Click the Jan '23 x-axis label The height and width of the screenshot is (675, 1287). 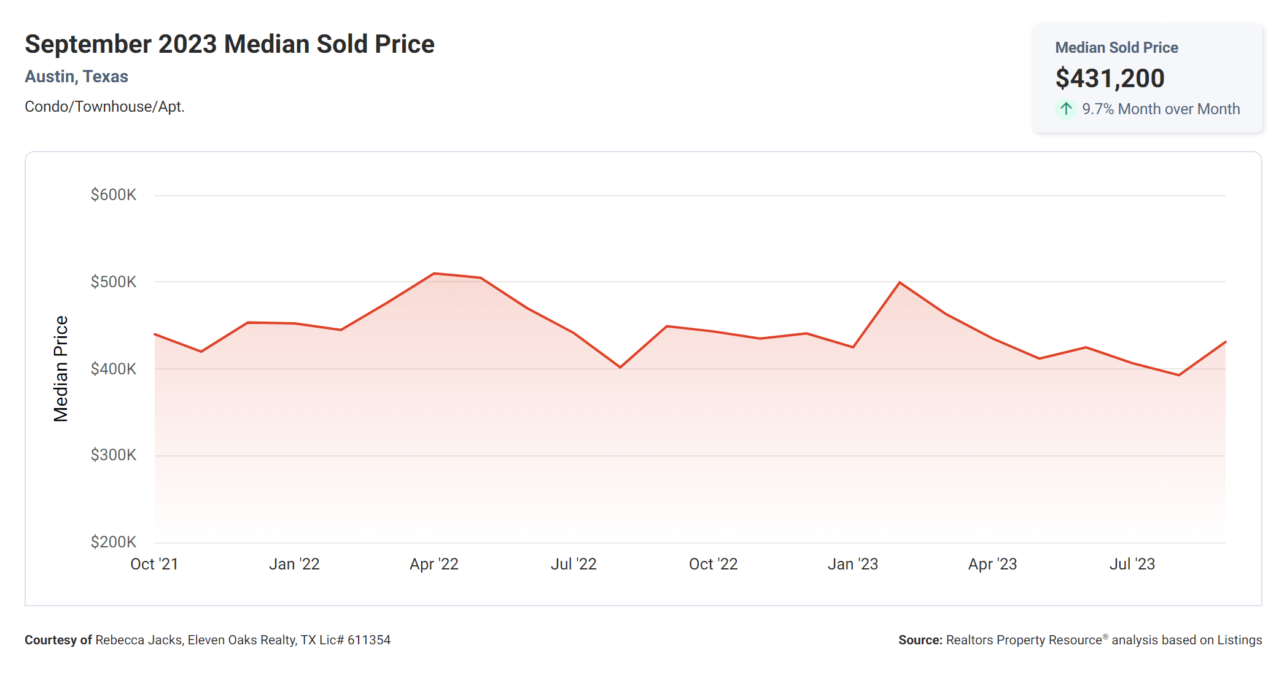click(x=853, y=564)
